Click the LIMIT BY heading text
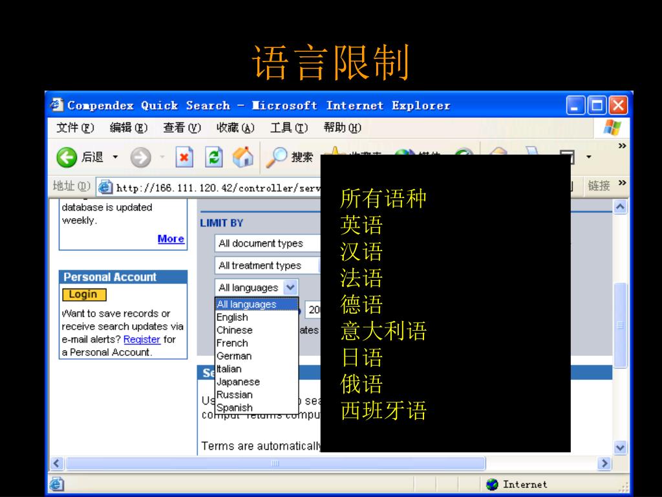662x497 pixels. tap(222, 223)
